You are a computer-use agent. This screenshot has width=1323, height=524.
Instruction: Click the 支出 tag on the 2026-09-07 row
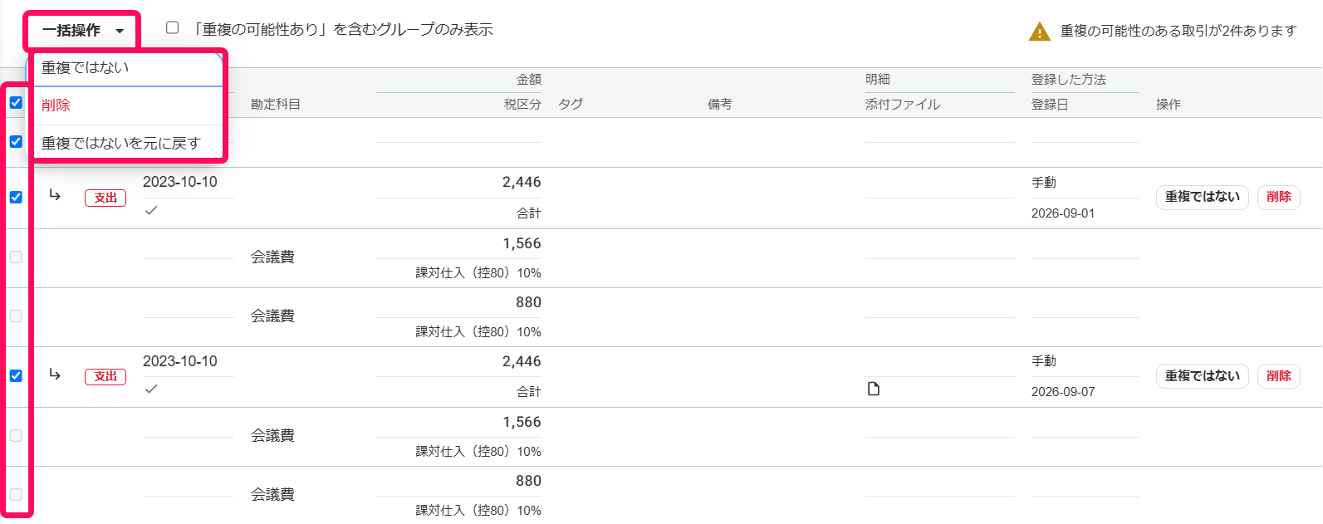click(105, 376)
